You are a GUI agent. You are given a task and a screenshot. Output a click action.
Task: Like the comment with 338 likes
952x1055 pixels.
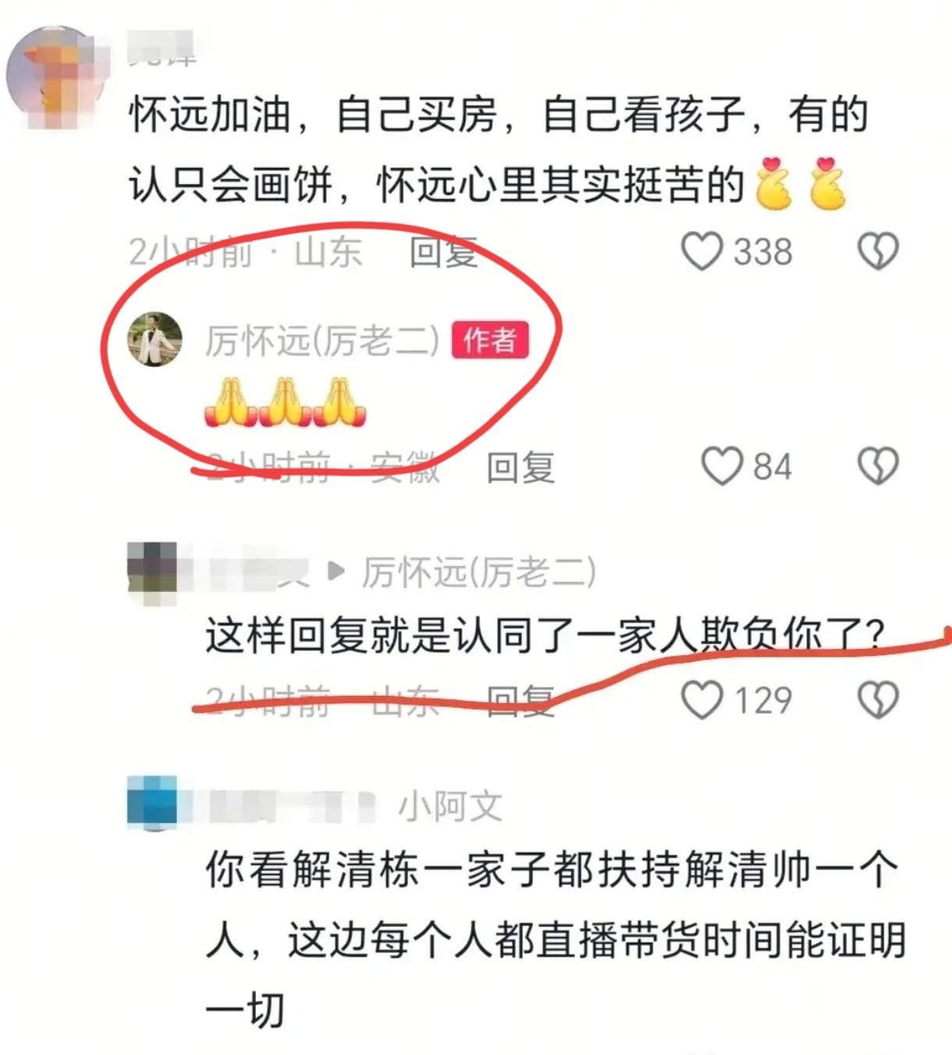coord(702,251)
